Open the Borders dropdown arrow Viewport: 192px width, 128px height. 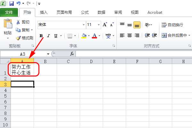[x=75, y=36]
